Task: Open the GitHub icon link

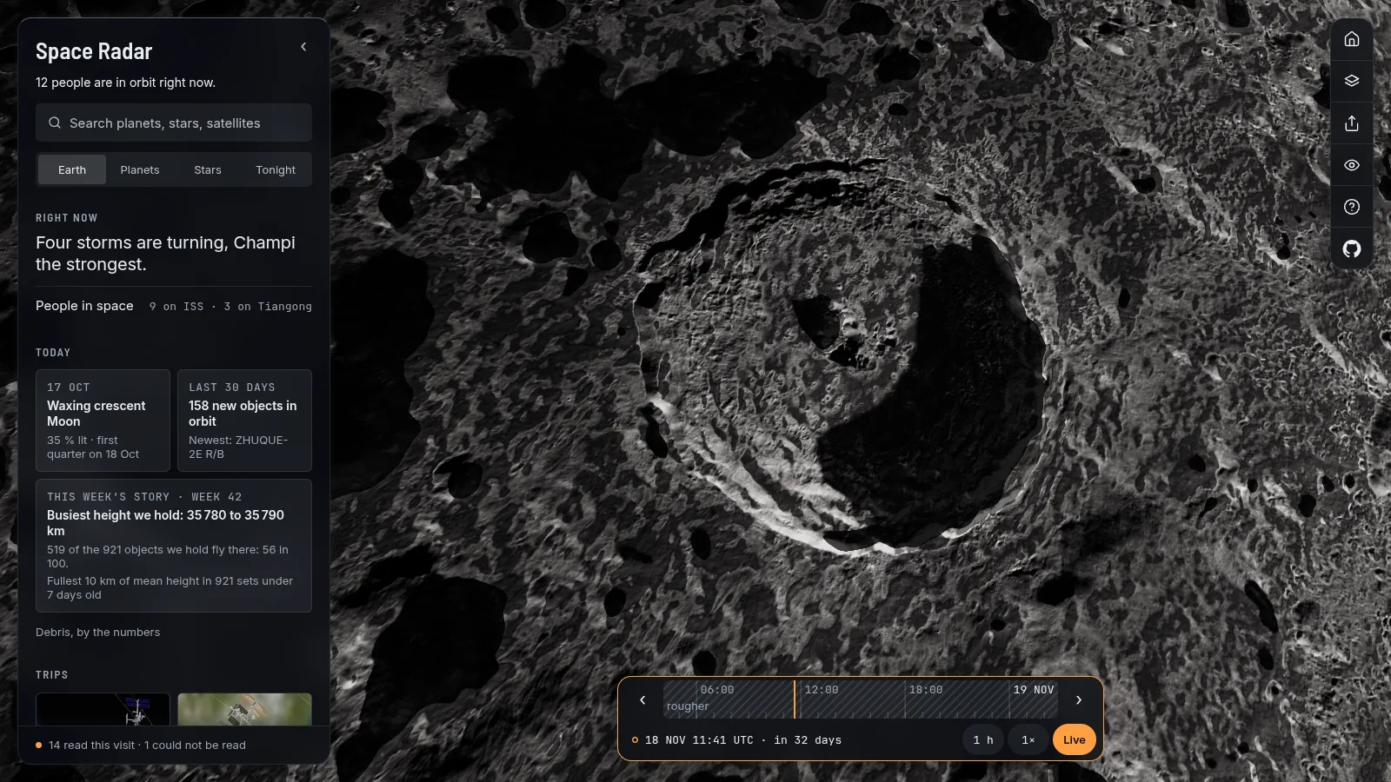Action: point(1352,249)
